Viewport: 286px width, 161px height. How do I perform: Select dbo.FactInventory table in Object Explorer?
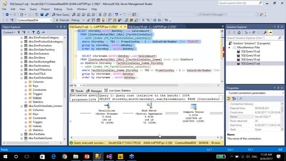coord(39,66)
